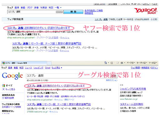Click the Google search magnifier button
The image size is (160, 118).
point(113,76)
